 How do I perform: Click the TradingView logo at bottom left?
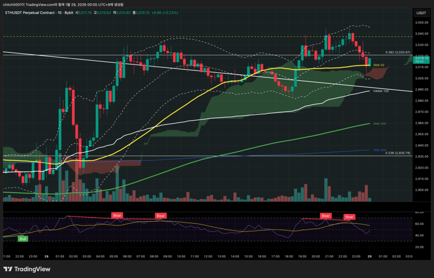point(27,269)
